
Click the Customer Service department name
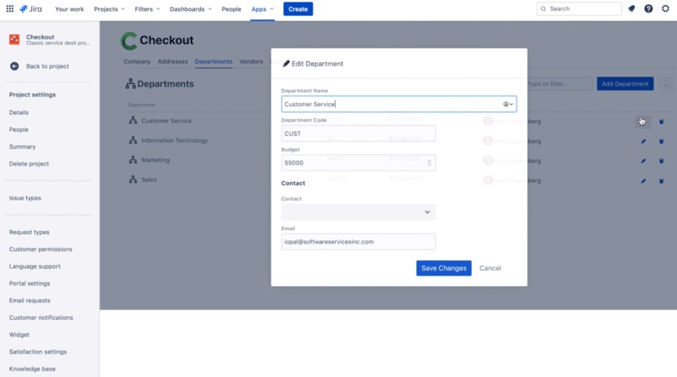pyautogui.click(x=166, y=121)
